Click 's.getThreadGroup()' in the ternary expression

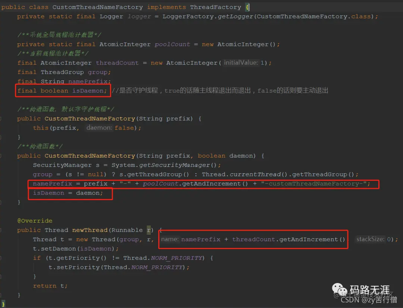pyautogui.click(x=154, y=174)
